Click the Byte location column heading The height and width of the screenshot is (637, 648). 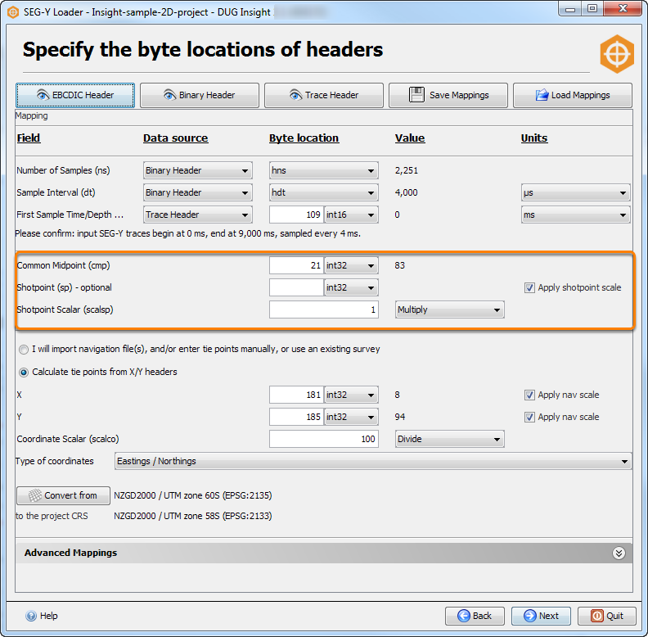(x=304, y=138)
